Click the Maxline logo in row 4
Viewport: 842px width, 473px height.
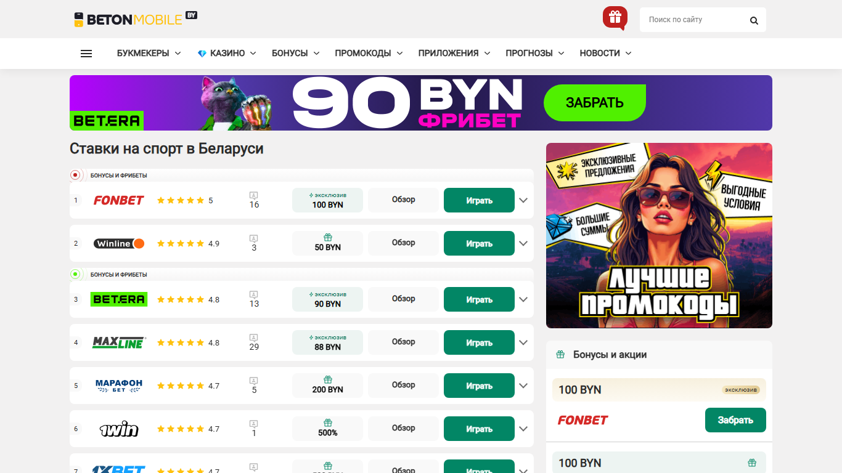coord(119,342)
